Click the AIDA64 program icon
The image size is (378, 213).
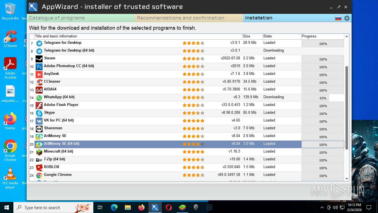(x=39, y=90)
